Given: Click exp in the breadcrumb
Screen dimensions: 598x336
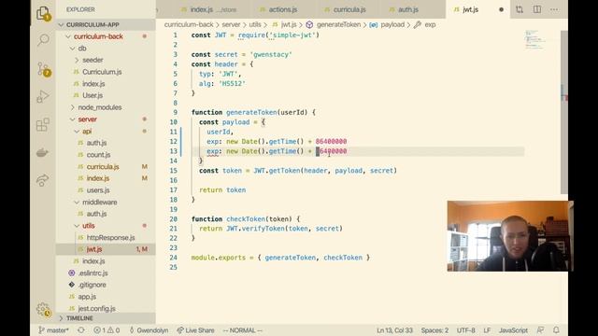Looking at the screenshot, I should point(430,24).
